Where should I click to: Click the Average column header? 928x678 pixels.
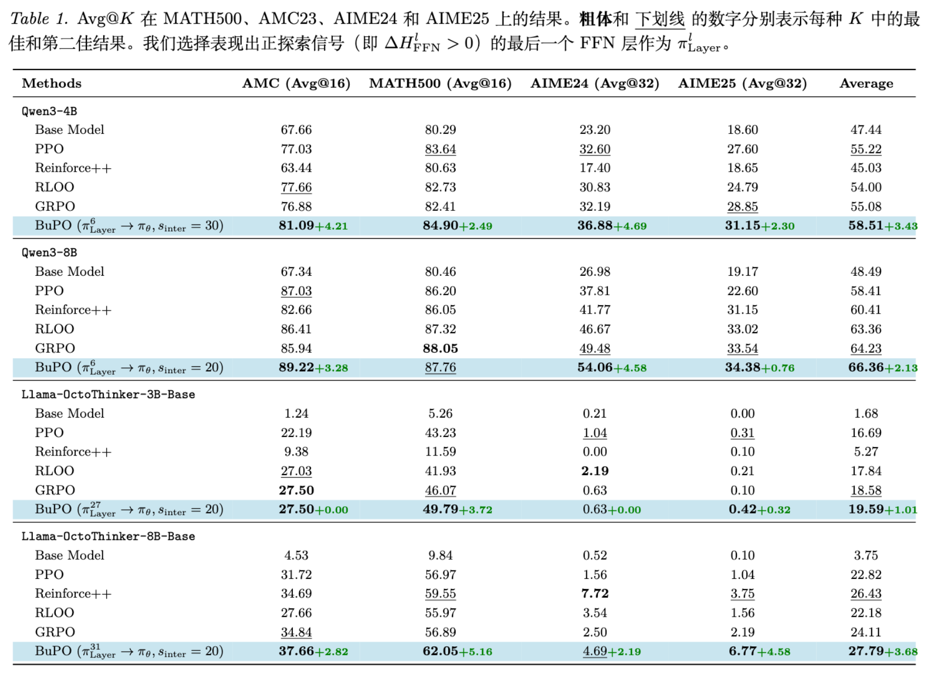coord(866,83)
